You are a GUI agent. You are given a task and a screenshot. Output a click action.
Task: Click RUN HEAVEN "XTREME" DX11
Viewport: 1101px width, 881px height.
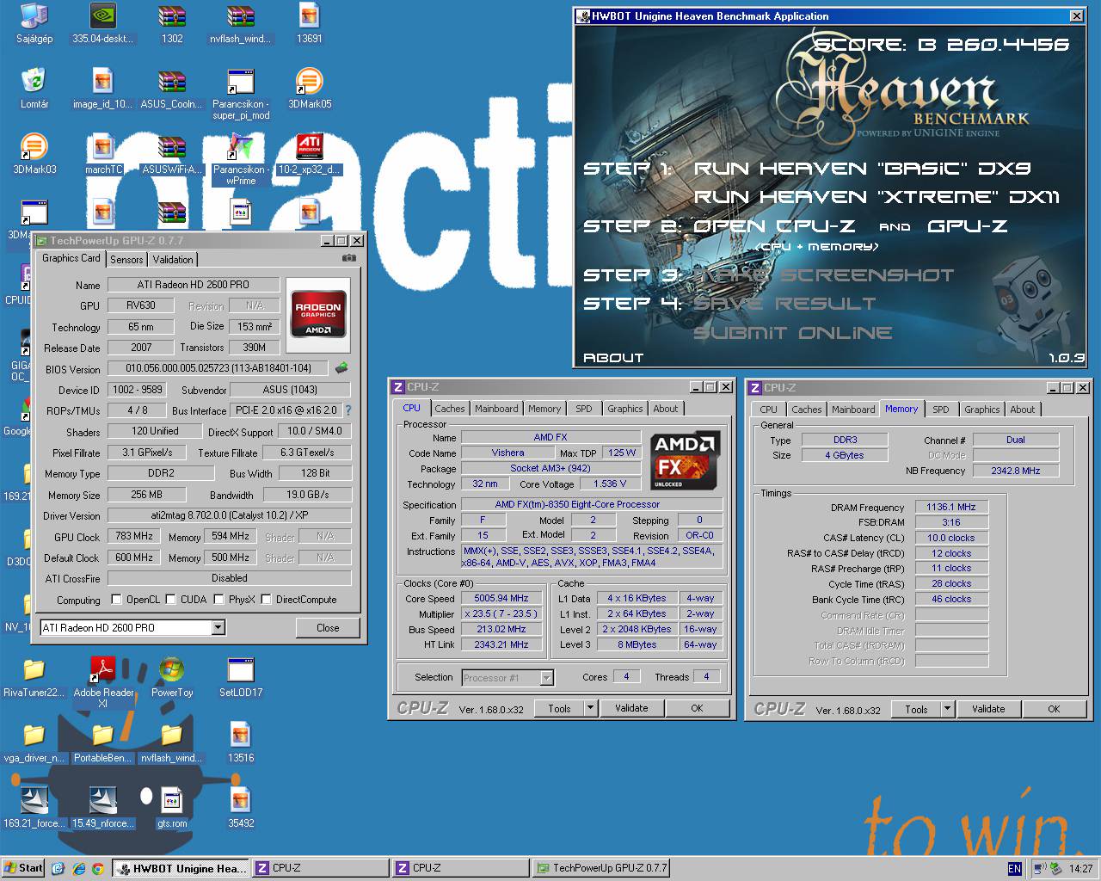tap(877, 197)
